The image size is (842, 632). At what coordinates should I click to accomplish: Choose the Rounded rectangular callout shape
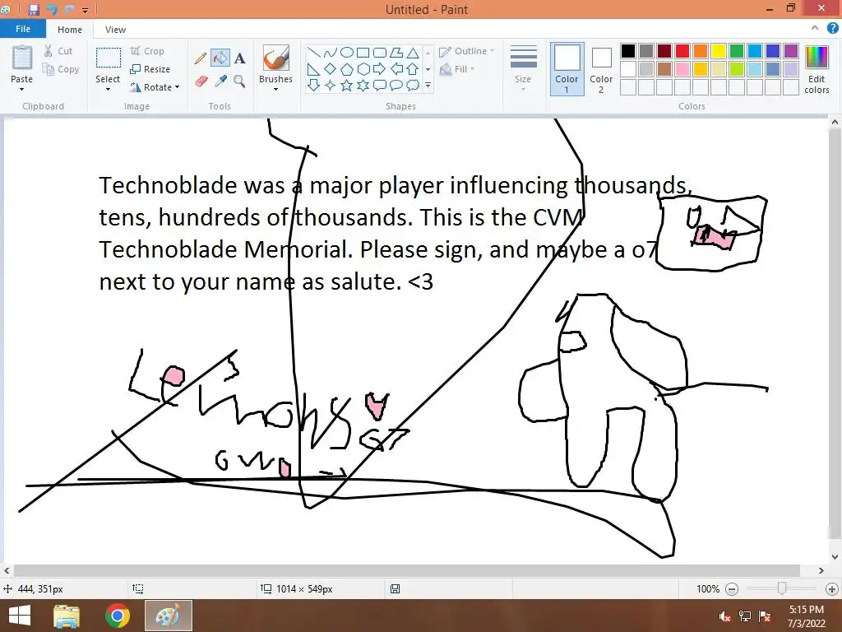coord(380,86)
